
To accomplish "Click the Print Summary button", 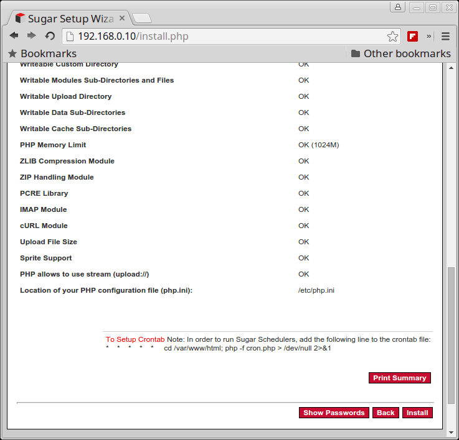I will [400, 378].
